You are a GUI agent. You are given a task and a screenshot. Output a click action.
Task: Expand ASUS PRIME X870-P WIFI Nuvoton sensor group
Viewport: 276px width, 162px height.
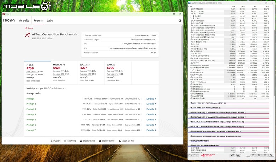pyautogui.click(x=189, y=103)
